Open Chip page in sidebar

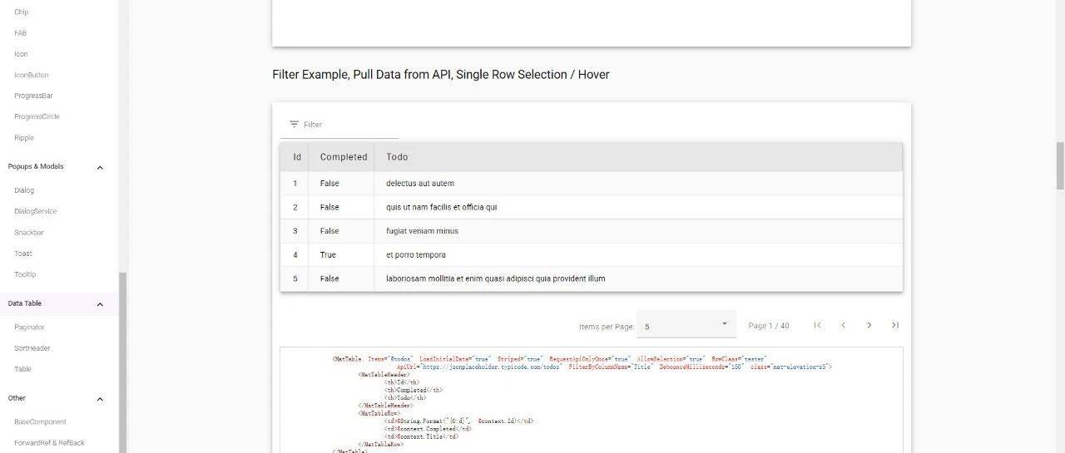coord(22,12)
